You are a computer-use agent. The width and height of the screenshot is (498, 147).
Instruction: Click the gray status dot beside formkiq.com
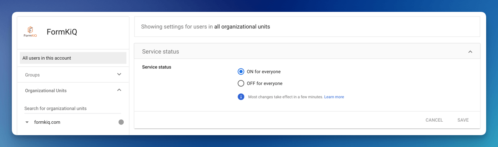(121, 122)
